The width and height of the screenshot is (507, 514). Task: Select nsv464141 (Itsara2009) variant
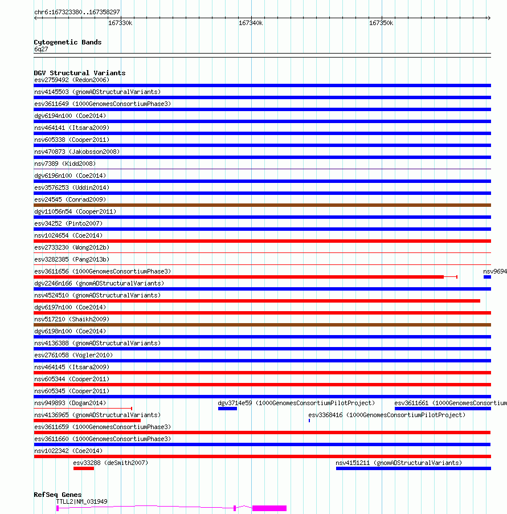[x=72, y=128]
